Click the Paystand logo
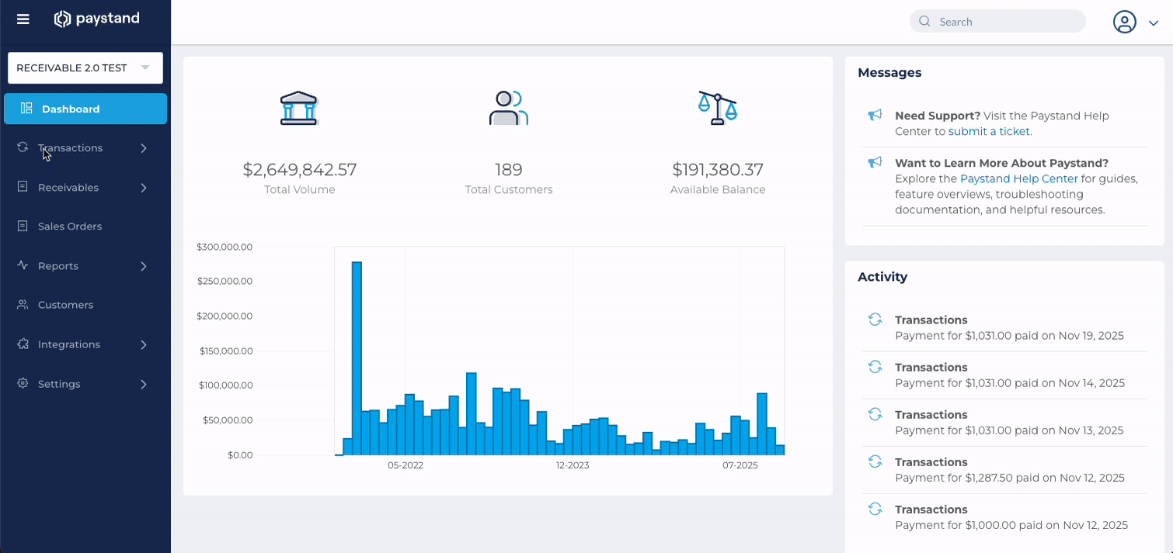Screen dimensions: 1173x553 [x=97, y=19]
